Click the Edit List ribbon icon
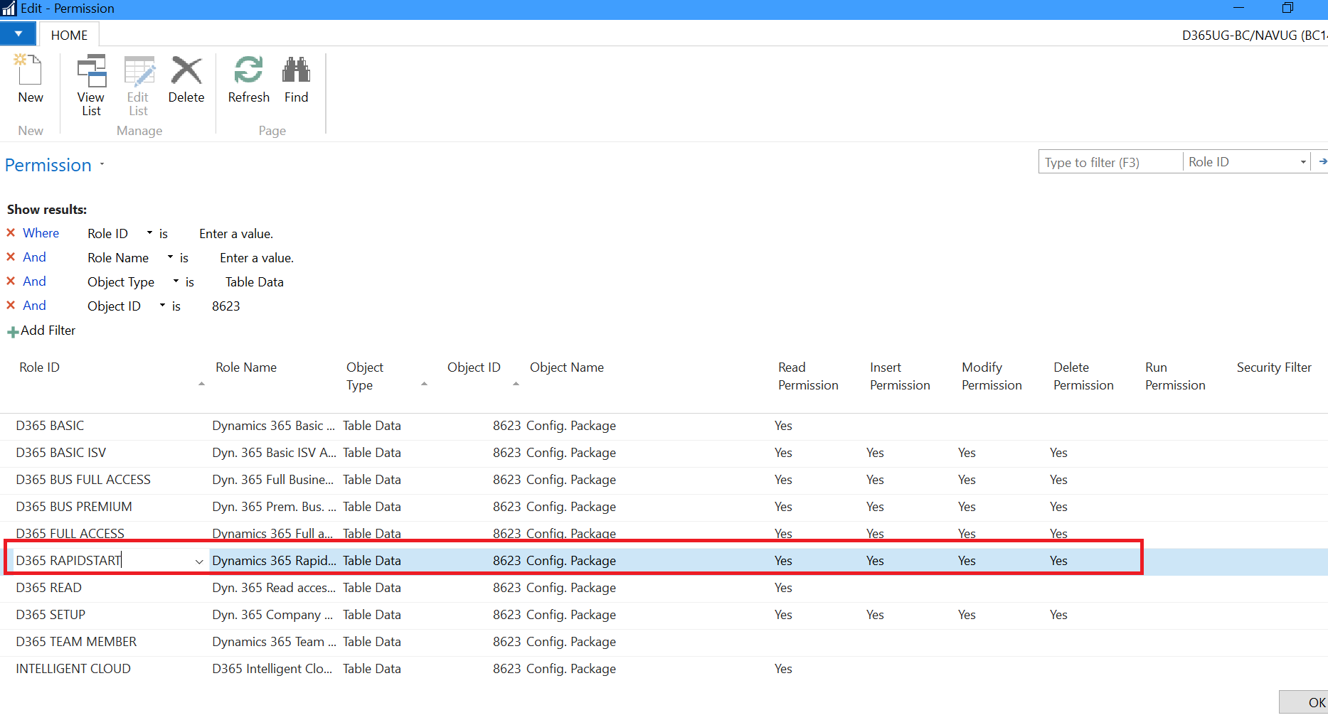 point(138,85)
